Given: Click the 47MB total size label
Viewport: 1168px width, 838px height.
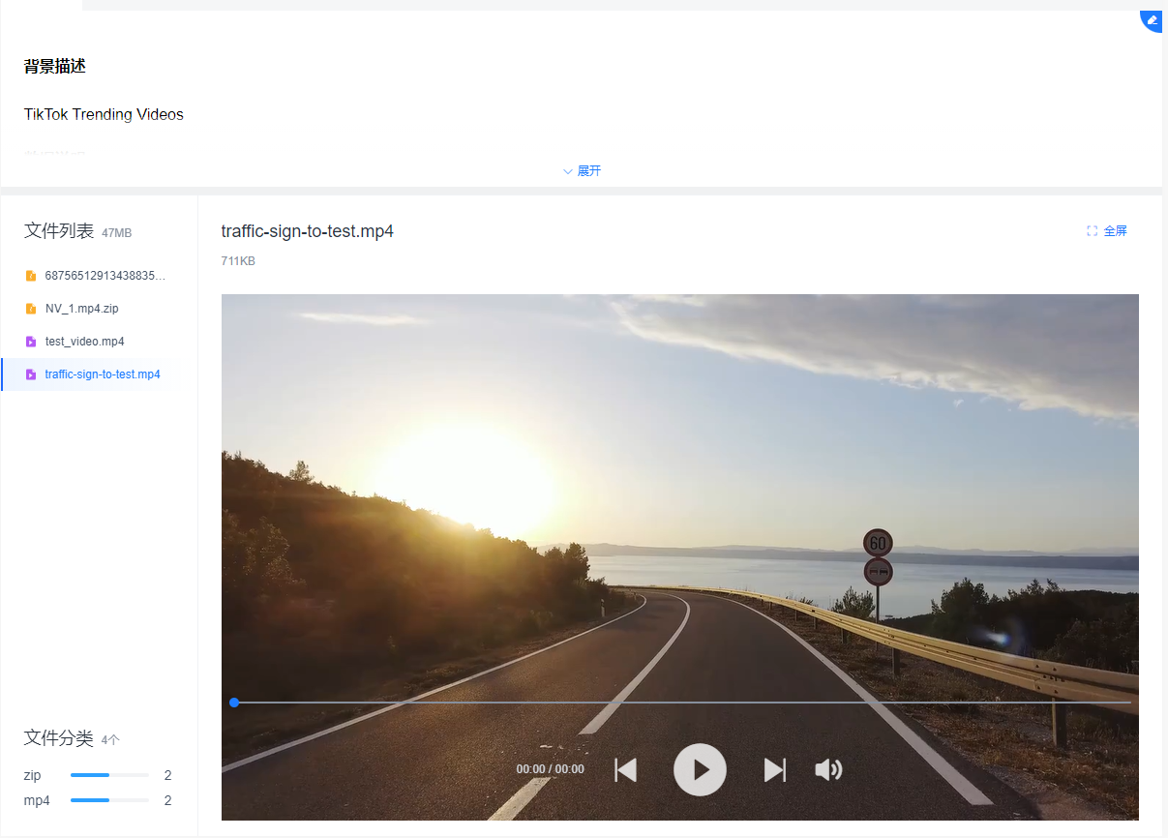Looking at the screenshot, I should (x=116, y=233).
